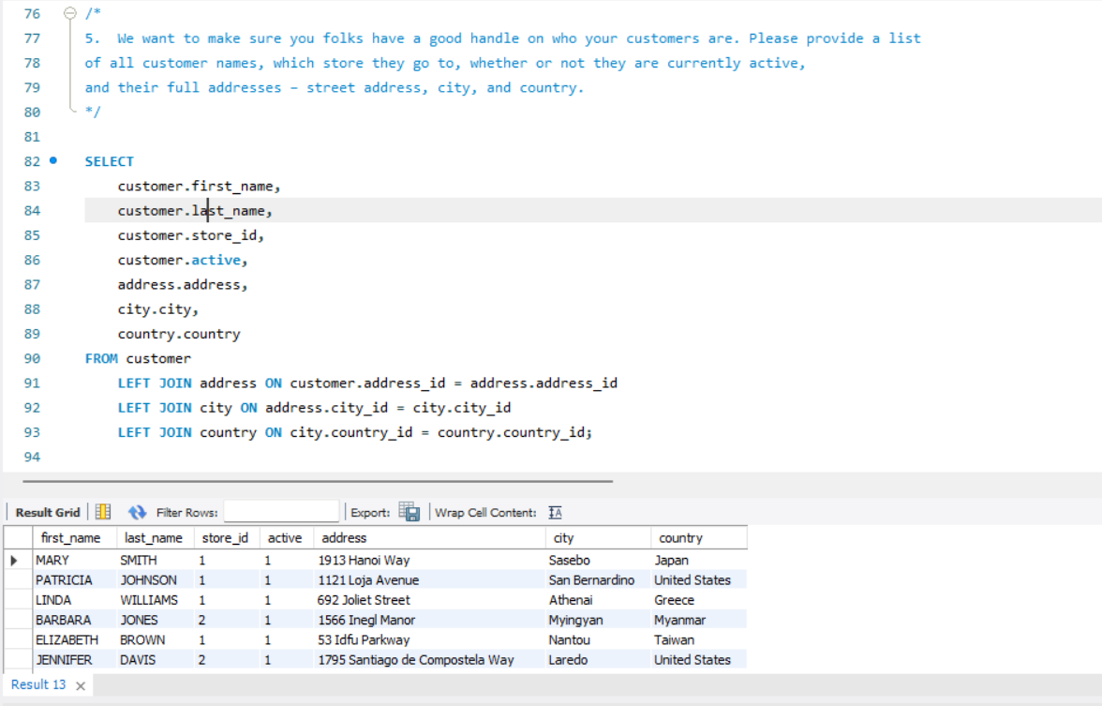Viewport: 1102px width, 706px height.
Task: Place cursor on customer.store_id line
Action: point(190,234)
